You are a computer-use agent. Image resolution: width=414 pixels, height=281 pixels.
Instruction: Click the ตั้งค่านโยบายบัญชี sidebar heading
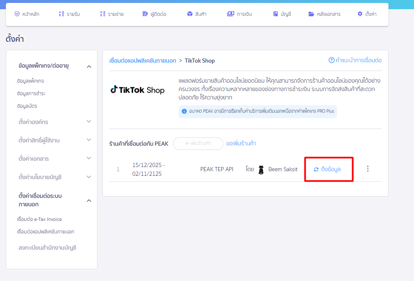click(40, 177)
